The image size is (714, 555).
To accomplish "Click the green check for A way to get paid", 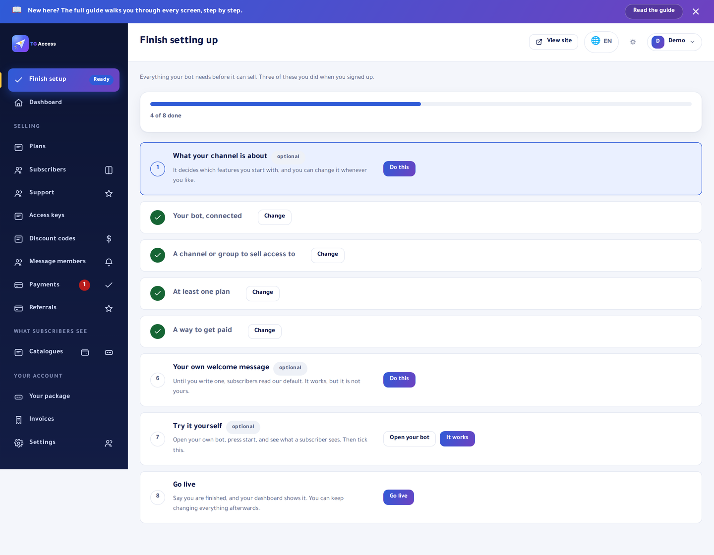I will (158, 332).
